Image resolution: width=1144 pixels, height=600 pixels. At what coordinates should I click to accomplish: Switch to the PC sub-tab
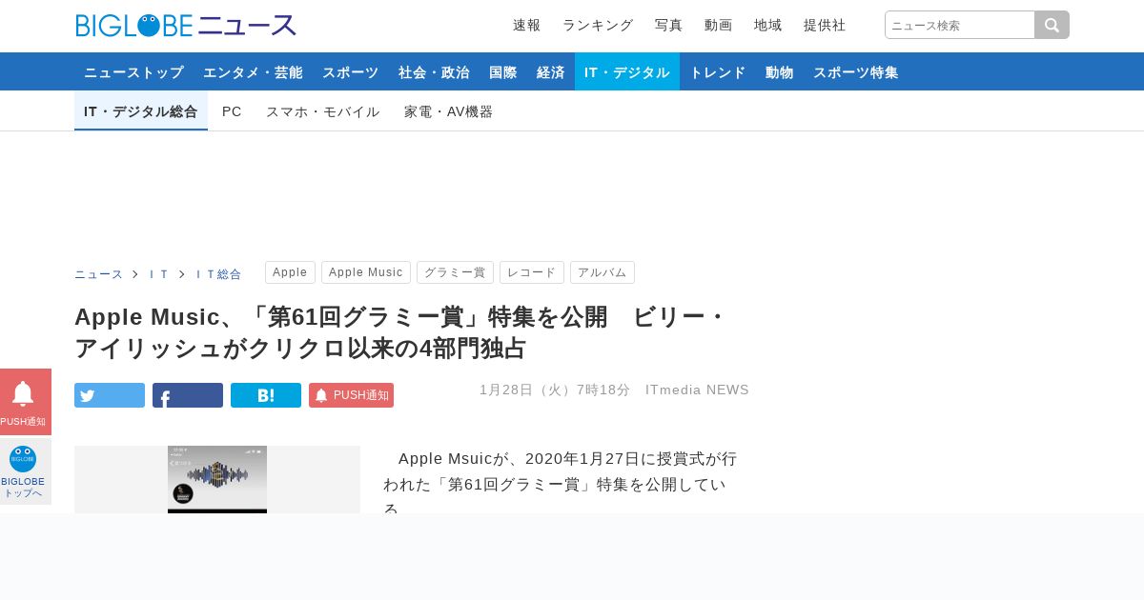[232, 111]
